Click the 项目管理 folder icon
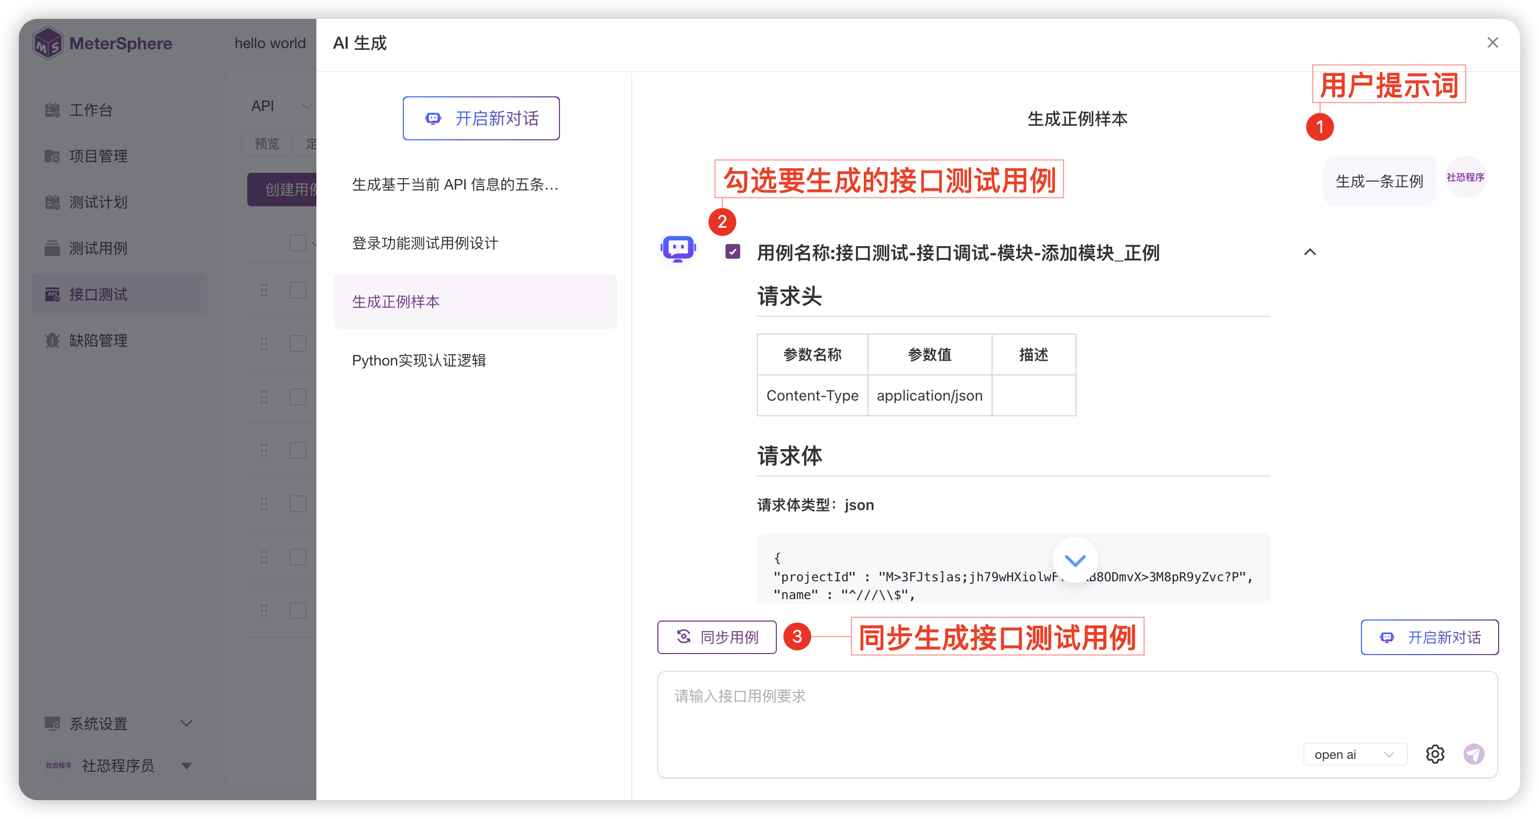 52,156
